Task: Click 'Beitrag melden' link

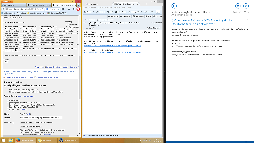Action: pos(39,67)
